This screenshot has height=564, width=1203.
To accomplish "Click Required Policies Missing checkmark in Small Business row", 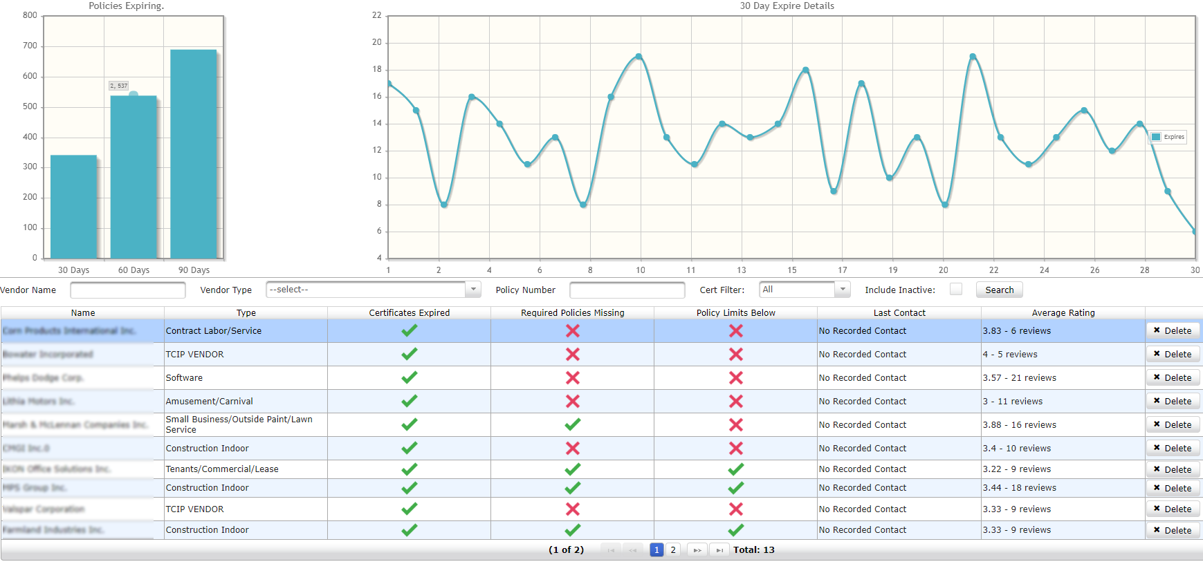I will 572,424.
